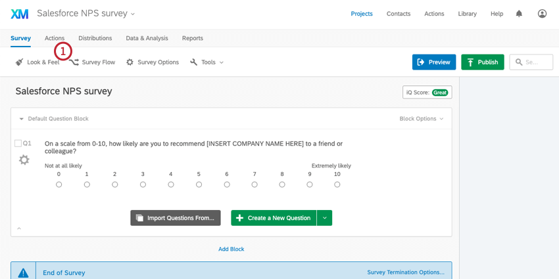This screenshot has height=279, width=559.
Task: Open Survey Termination Options link
Action: click(406, 272)
